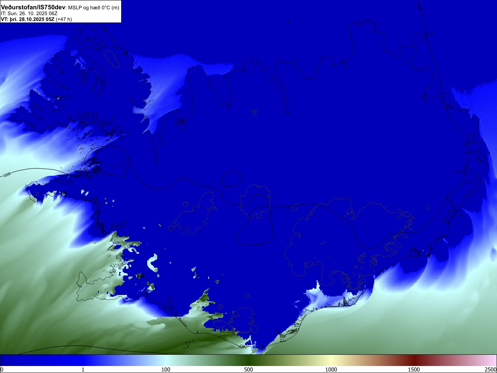Click the 1008 isobar contour label

[7, 175]
